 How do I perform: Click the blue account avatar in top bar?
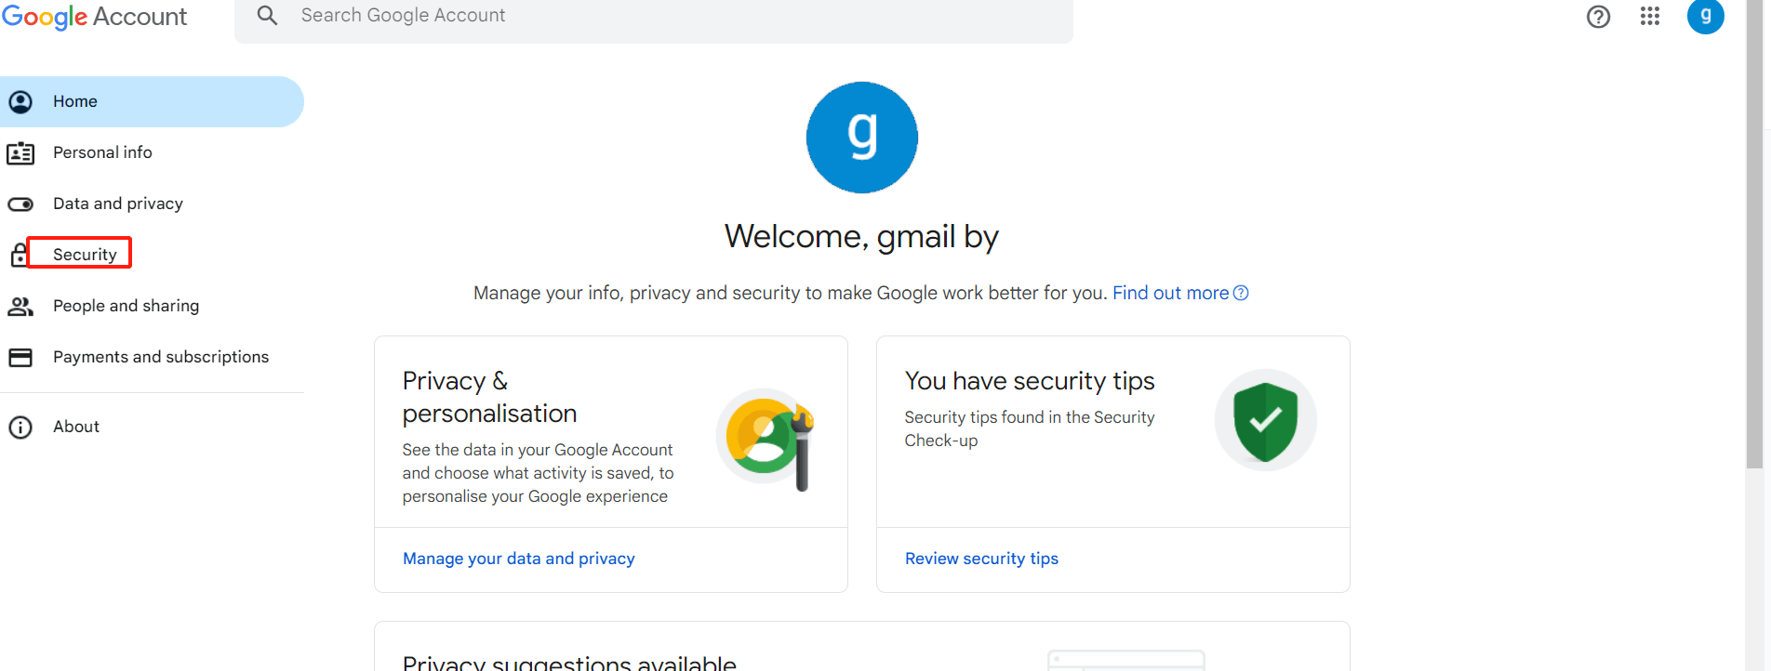(1705, 16)
